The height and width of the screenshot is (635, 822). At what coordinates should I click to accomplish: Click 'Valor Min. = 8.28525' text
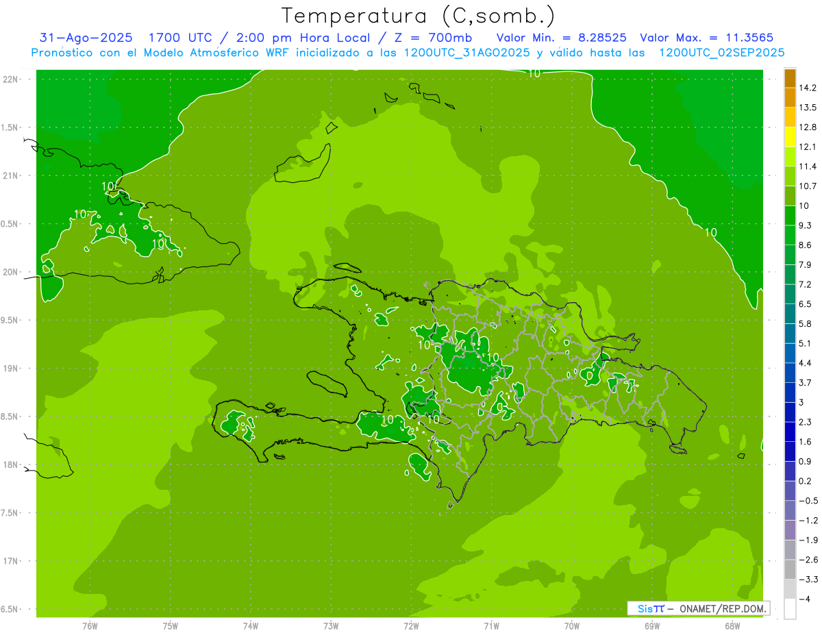(x=562, y=38)
